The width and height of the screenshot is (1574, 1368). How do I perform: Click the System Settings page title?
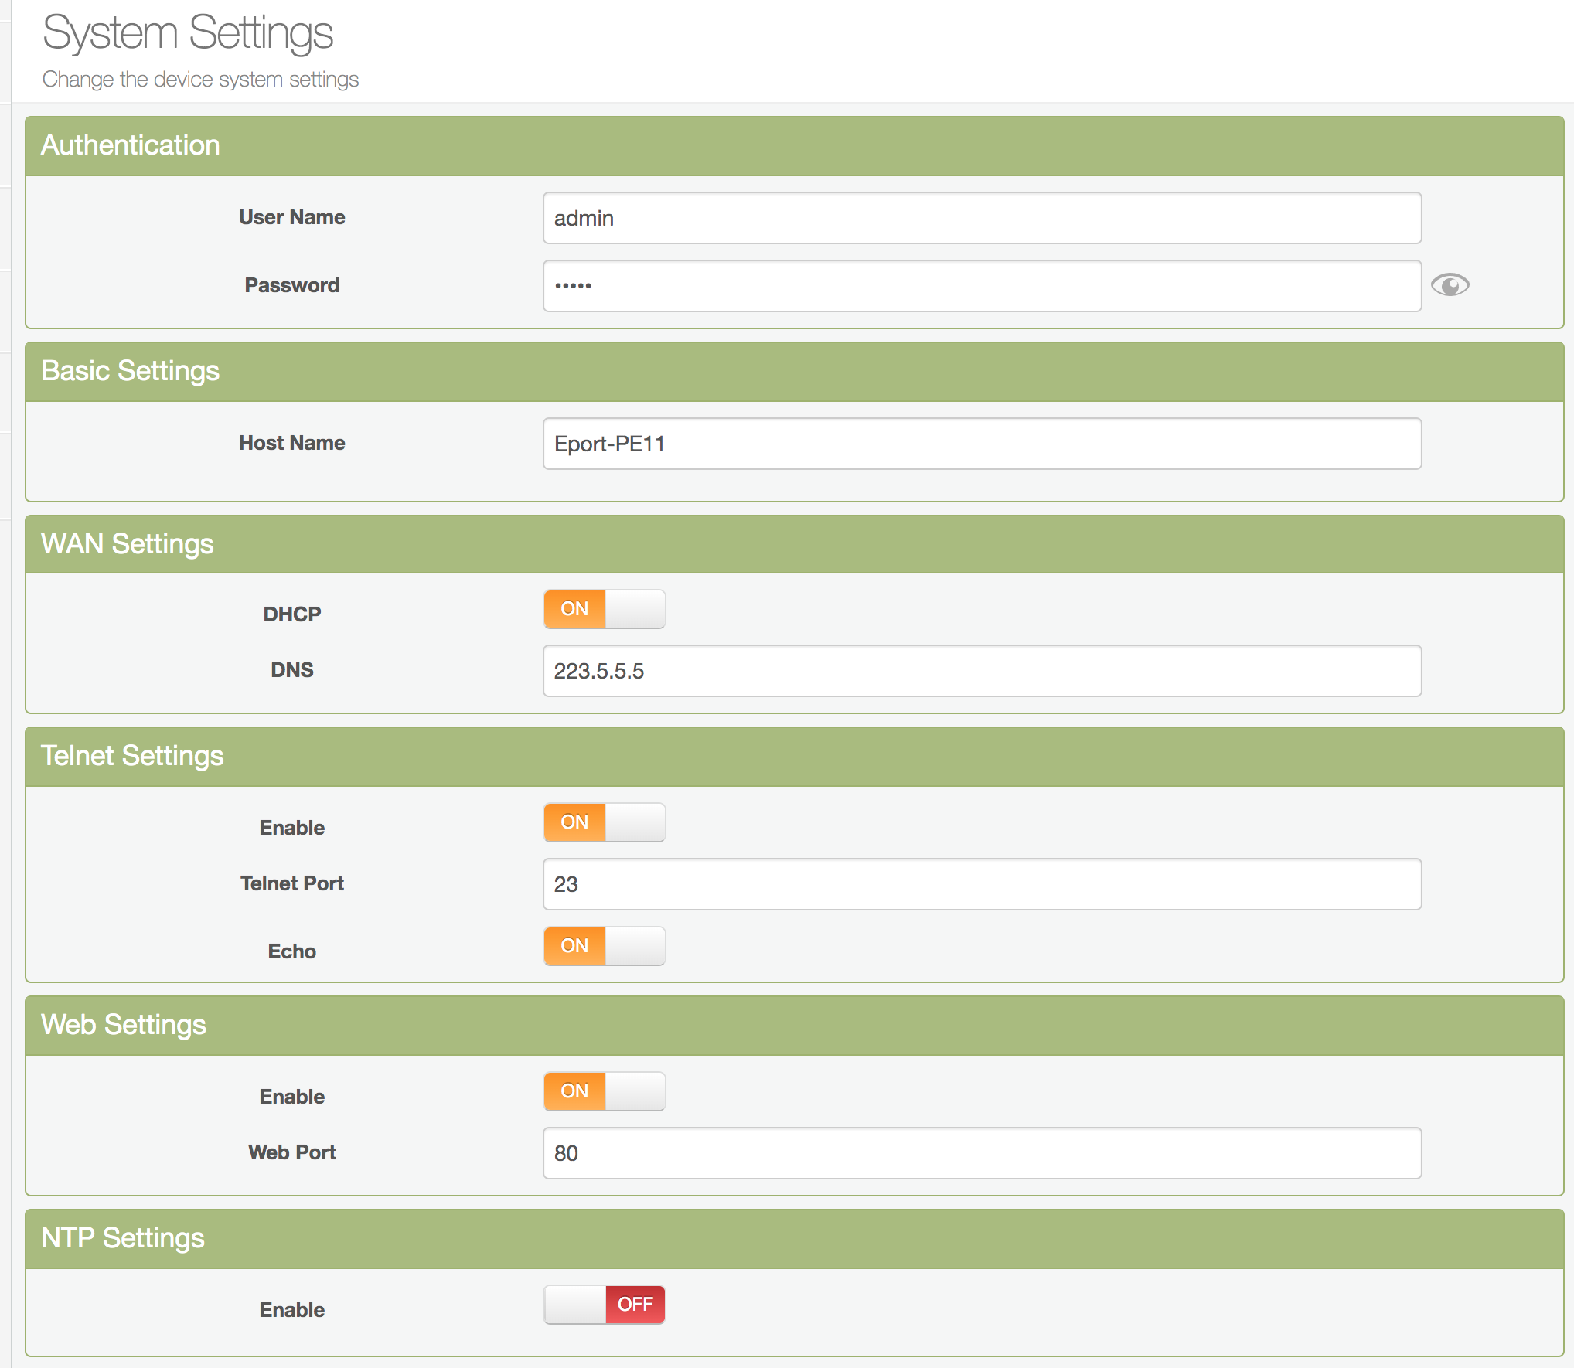[x=188, y=33]
